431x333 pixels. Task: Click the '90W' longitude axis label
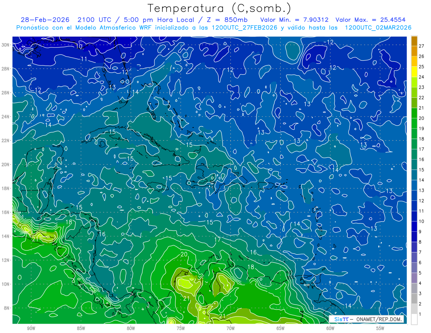[x=31, y=328]
